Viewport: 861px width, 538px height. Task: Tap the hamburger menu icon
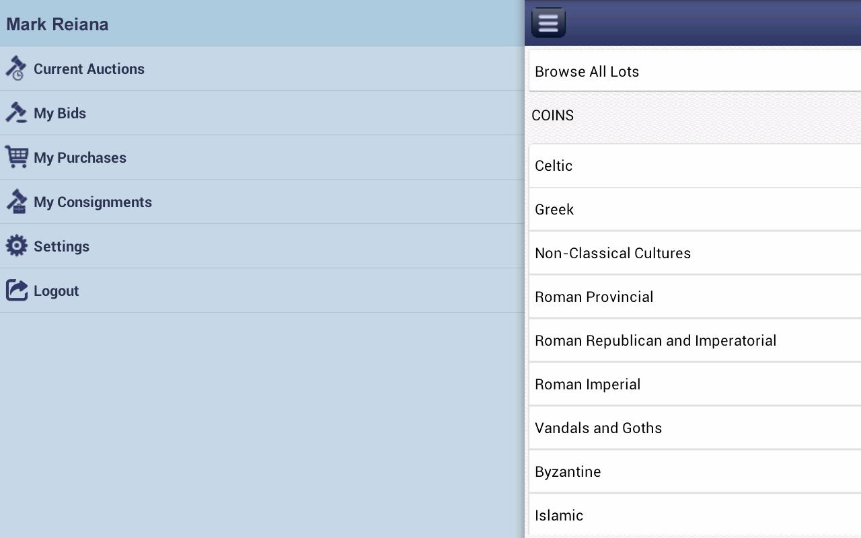(548, 22)
